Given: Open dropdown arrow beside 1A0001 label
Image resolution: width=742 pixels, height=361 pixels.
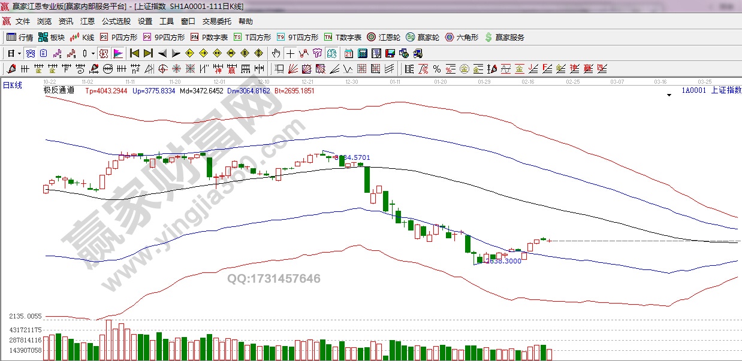Looking at the screenshot, I should pyautogui.click(x=669, y=95).
